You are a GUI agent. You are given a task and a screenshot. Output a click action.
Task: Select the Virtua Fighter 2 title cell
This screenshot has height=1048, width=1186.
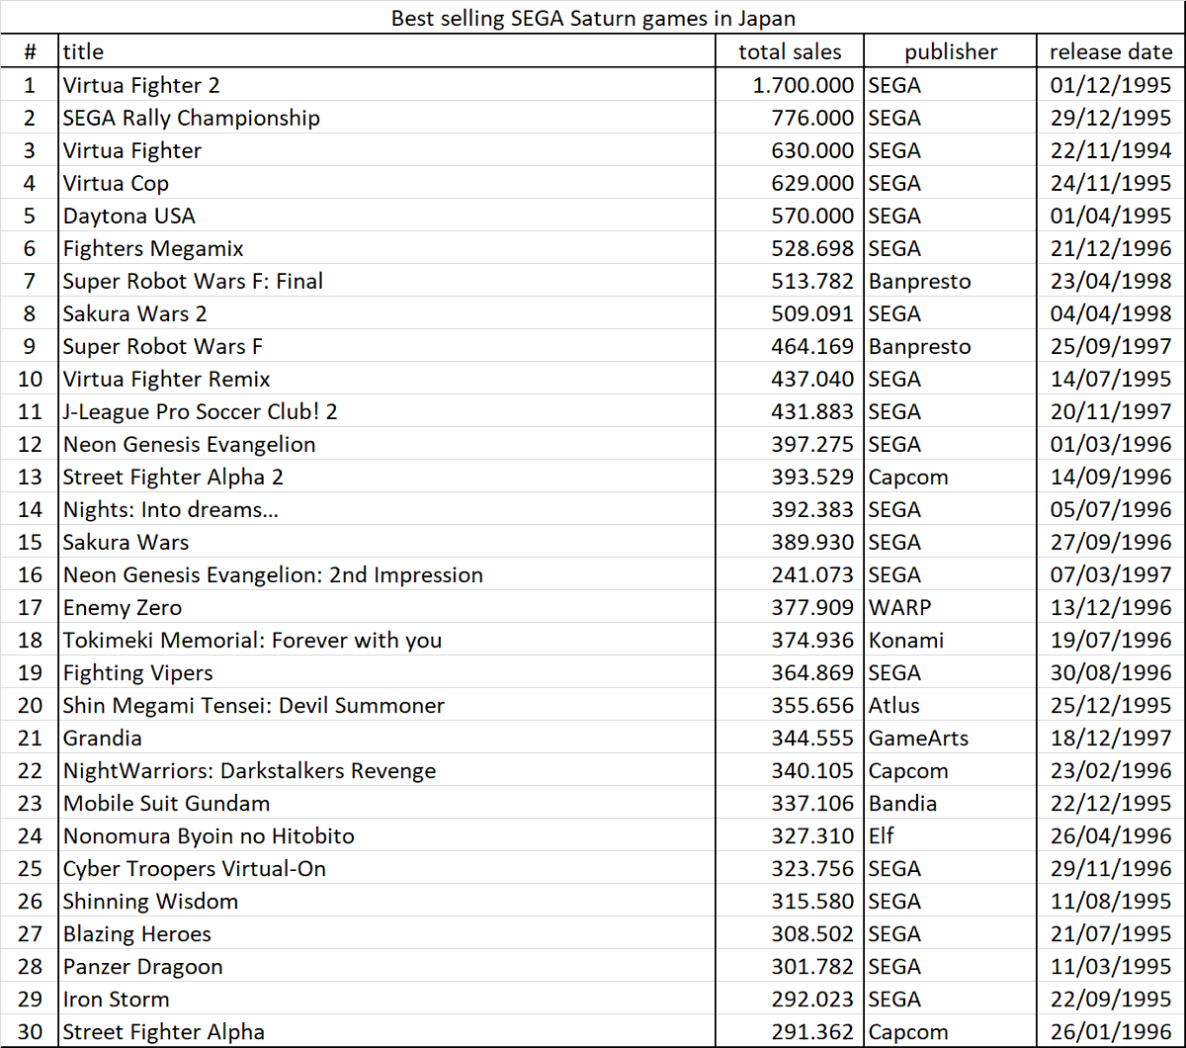141,85
